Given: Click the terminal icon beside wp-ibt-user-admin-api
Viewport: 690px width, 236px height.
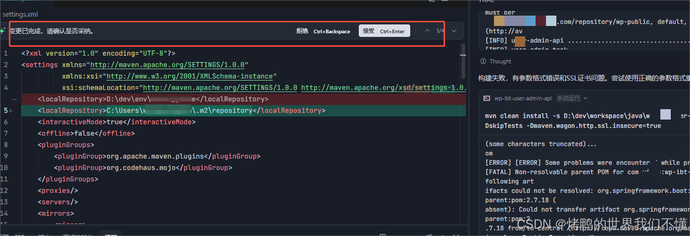Looking at the screenshot, I should pyautogui.click(x=487, y=98).
